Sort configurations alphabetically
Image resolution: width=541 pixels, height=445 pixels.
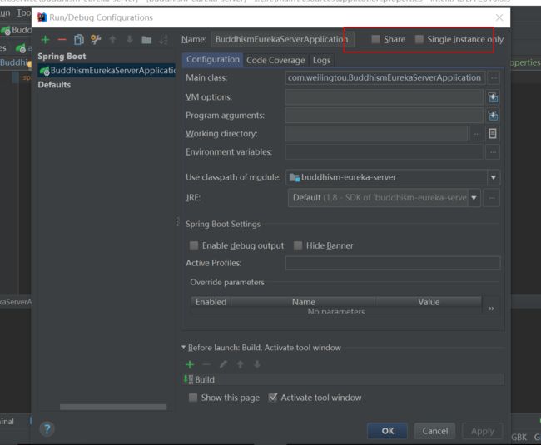163,40
